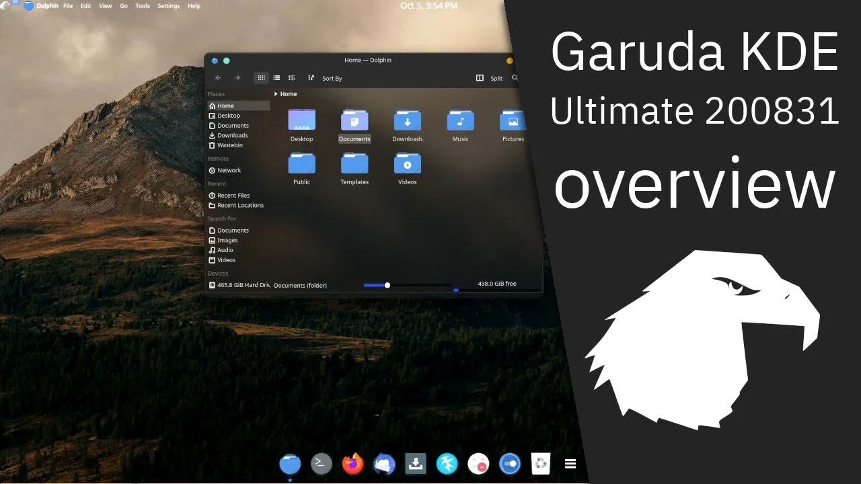Switch Dolphin to compact view mode

276,78
